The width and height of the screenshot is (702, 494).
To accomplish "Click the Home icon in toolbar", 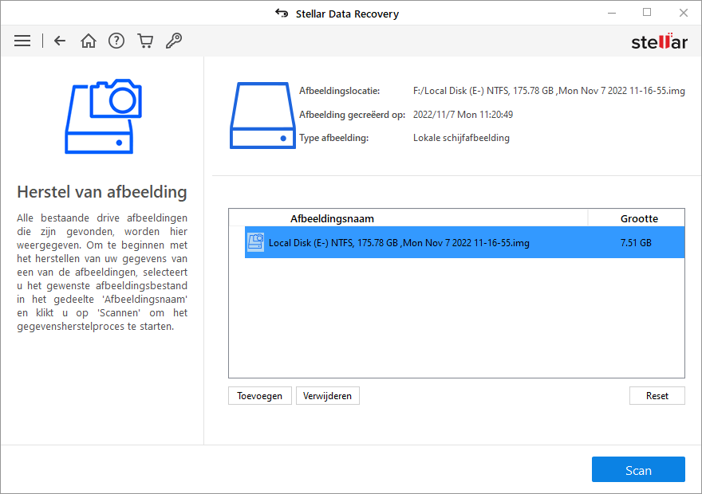I will coord(89,41).
